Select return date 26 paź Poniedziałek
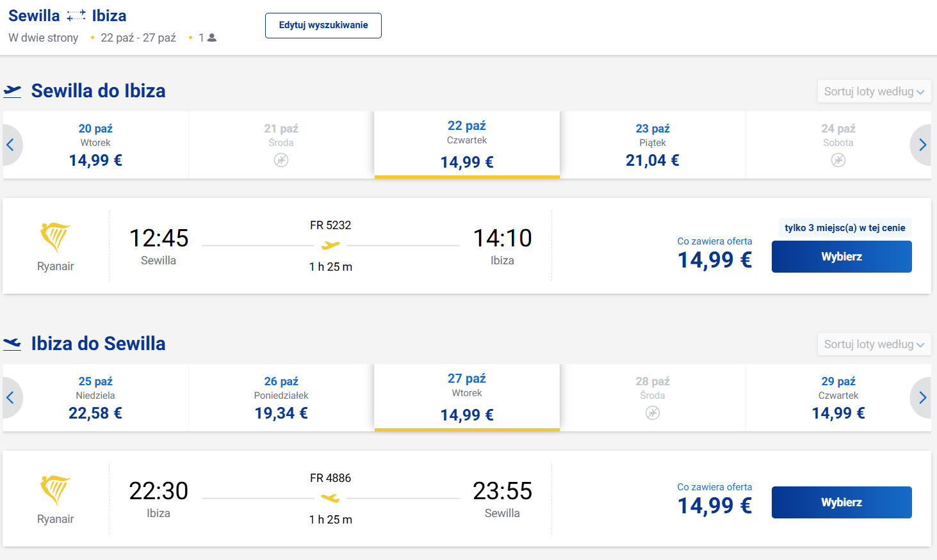937x560 pixels. click(281, 397)
